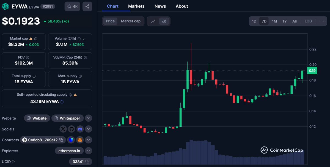
Task: Add EYWA to watchlist via star button
Action: (x=72, y=6)
